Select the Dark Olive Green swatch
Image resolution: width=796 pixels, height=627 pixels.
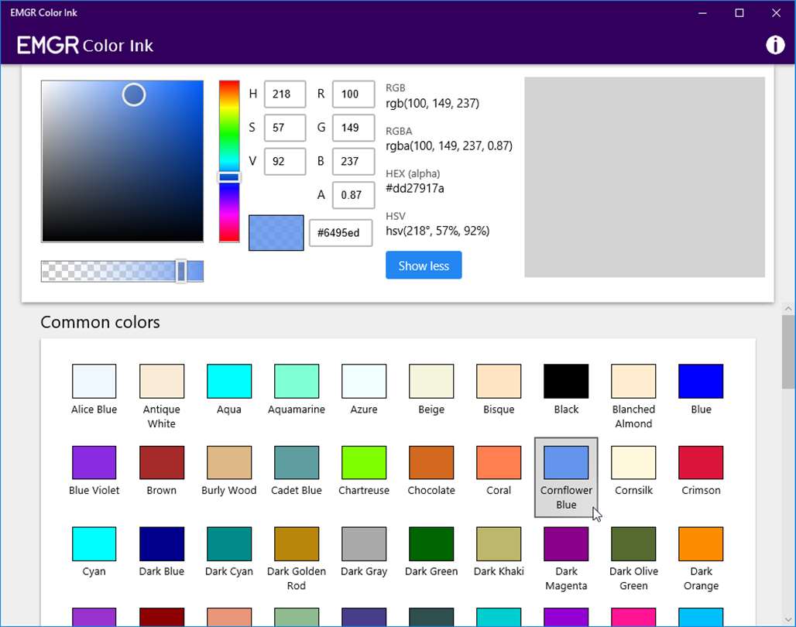(633, 543)
